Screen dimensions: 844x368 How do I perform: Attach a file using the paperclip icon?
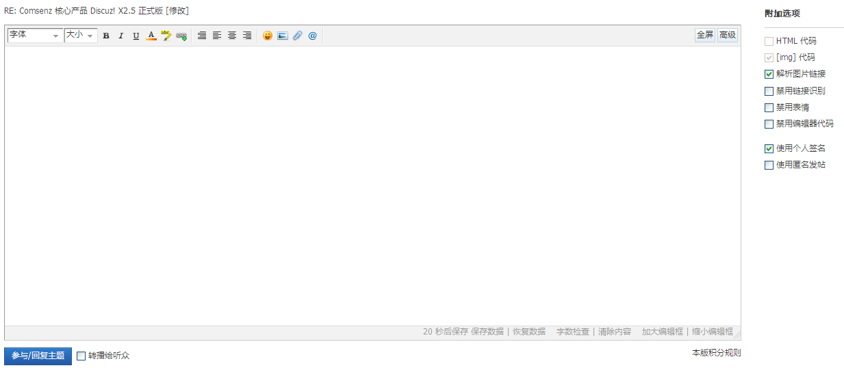[297, 36]
